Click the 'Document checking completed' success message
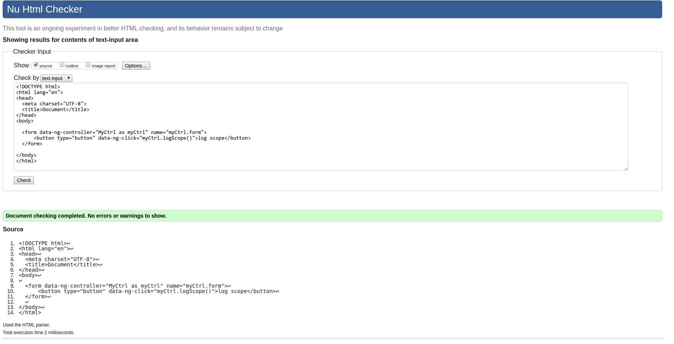674x344 pixels. [x=332, y=216]
